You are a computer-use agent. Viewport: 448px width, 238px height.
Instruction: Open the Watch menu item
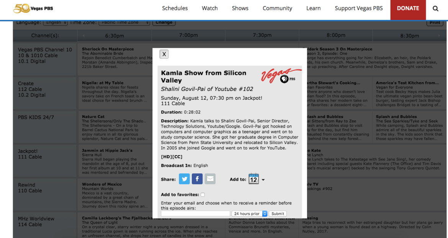[209, 8]
